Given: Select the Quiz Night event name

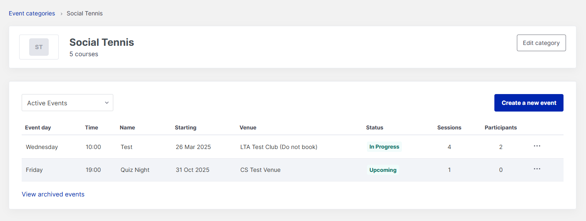Looking at the screenshot, I should [x=135, y=170].
